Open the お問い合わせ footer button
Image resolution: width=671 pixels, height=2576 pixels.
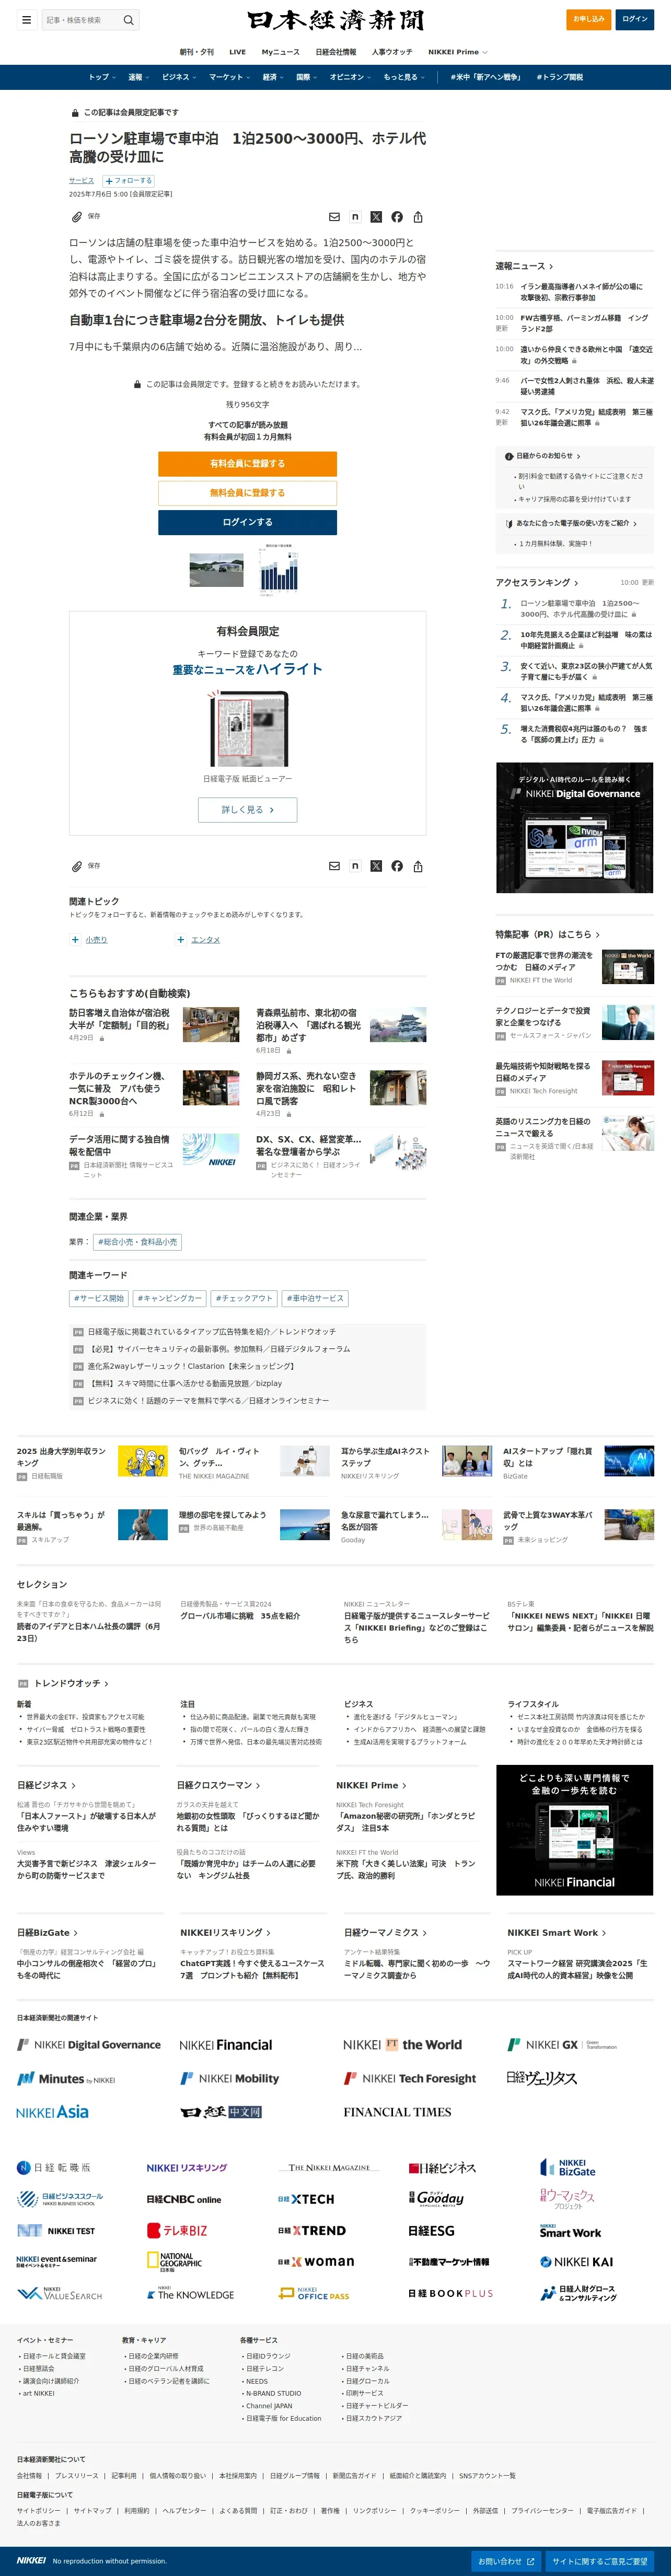point(506,2561)
